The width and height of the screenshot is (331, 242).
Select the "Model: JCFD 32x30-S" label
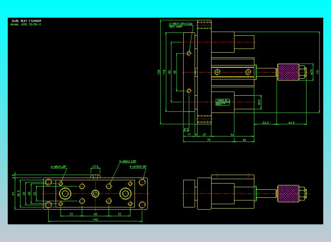(26, 24)
